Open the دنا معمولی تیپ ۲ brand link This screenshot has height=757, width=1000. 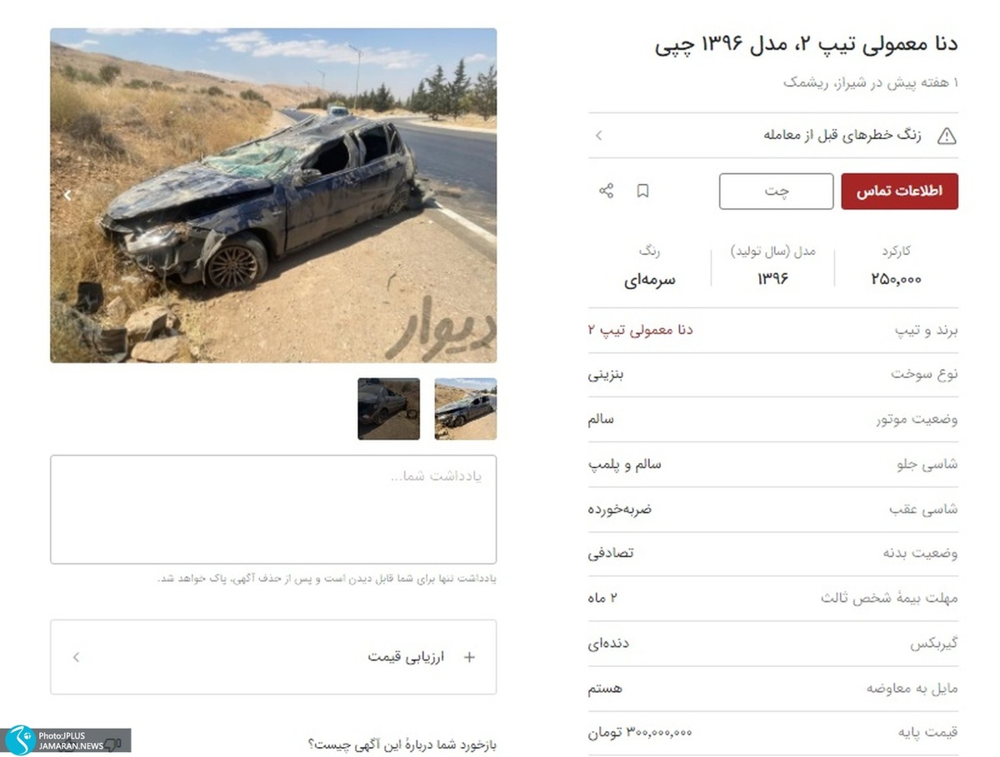click(x=640, y=330)
